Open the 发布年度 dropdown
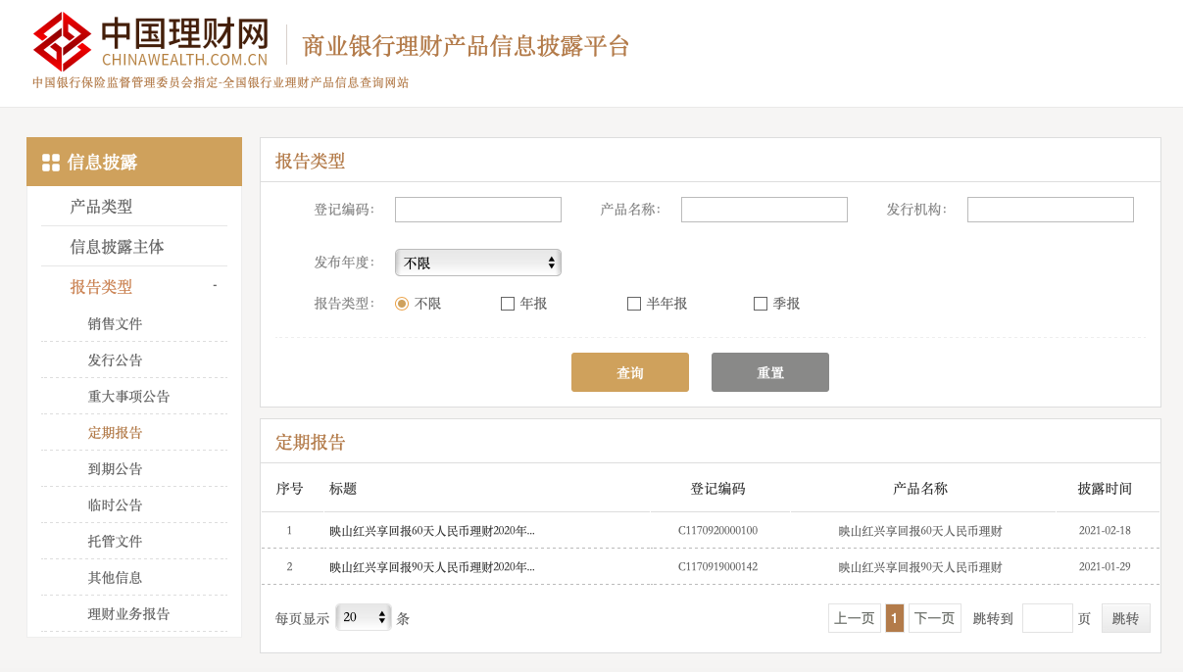This screenshot has width=1183, height=672. (477, 262)
